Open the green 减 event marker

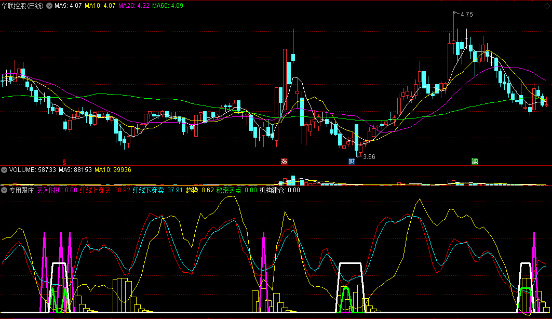click(x=475, y=161)
